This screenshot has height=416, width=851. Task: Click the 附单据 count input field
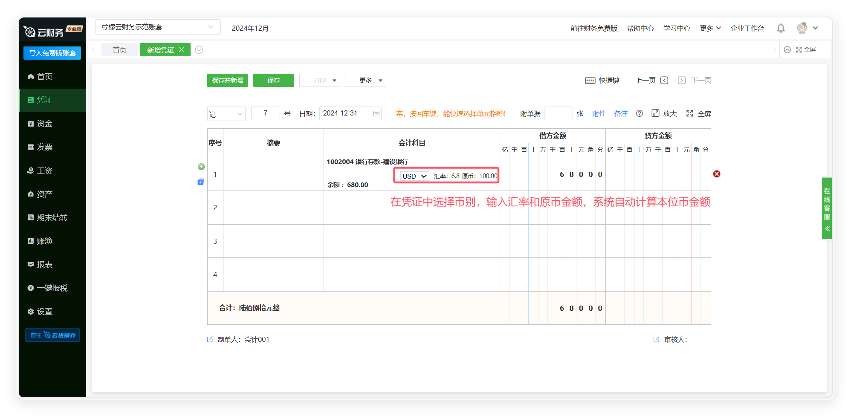click(558, 113)
